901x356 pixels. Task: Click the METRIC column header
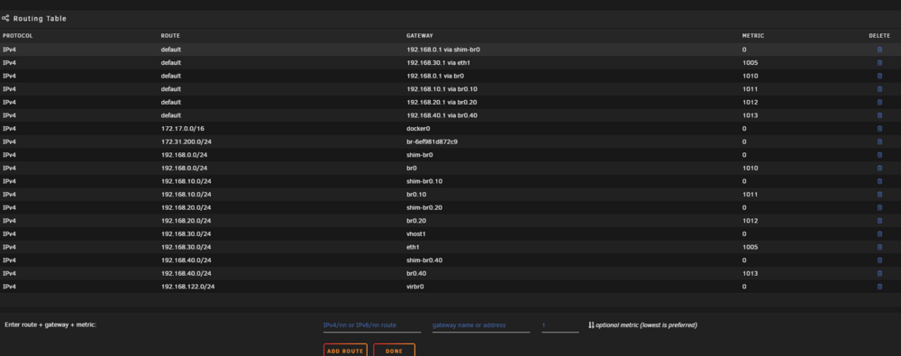pos(752,36)
